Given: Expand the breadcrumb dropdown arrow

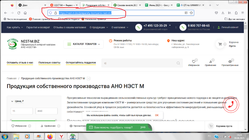Looking at the screenshot, I should [x=88, y=78].
